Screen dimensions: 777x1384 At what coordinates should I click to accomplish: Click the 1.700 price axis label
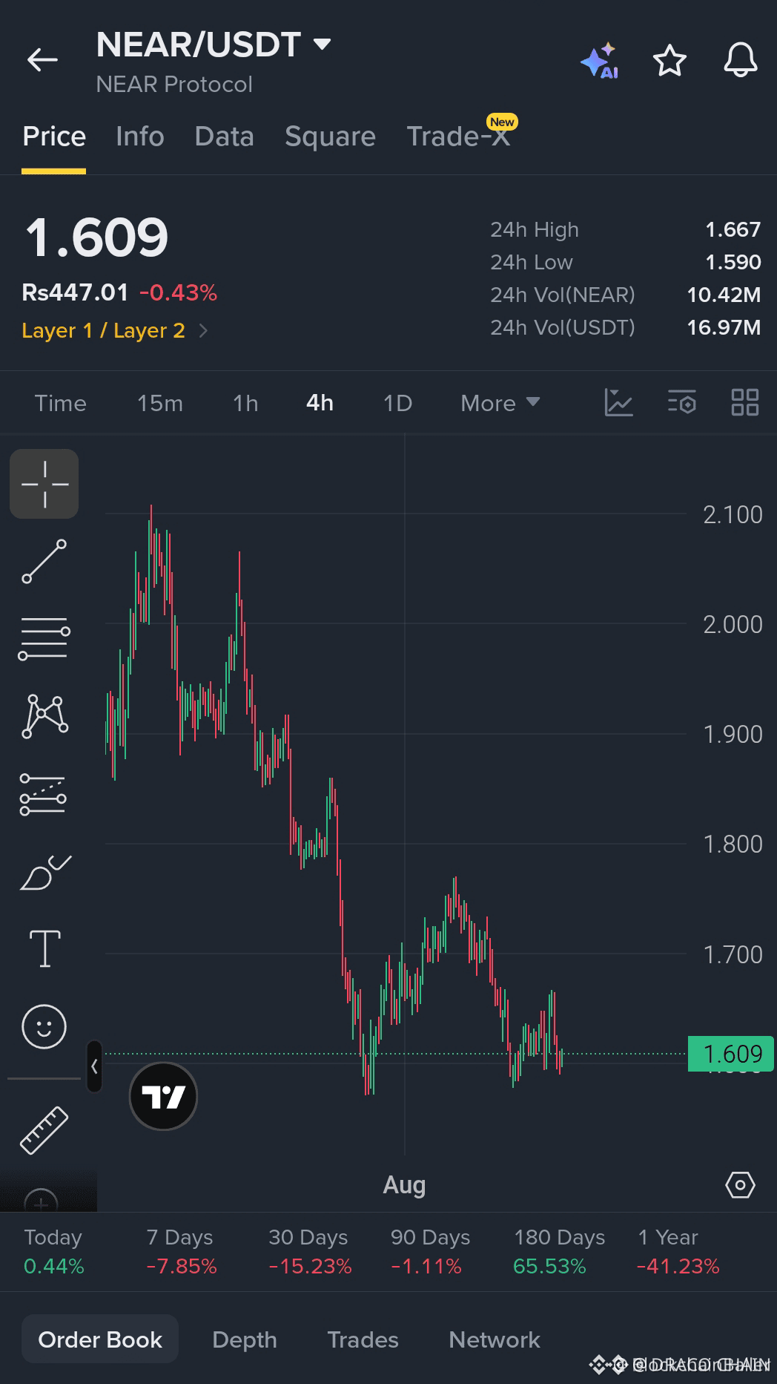733,954
